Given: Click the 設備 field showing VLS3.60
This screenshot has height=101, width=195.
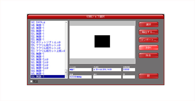Looking at the screenshot, I should (x=80, y=77).
